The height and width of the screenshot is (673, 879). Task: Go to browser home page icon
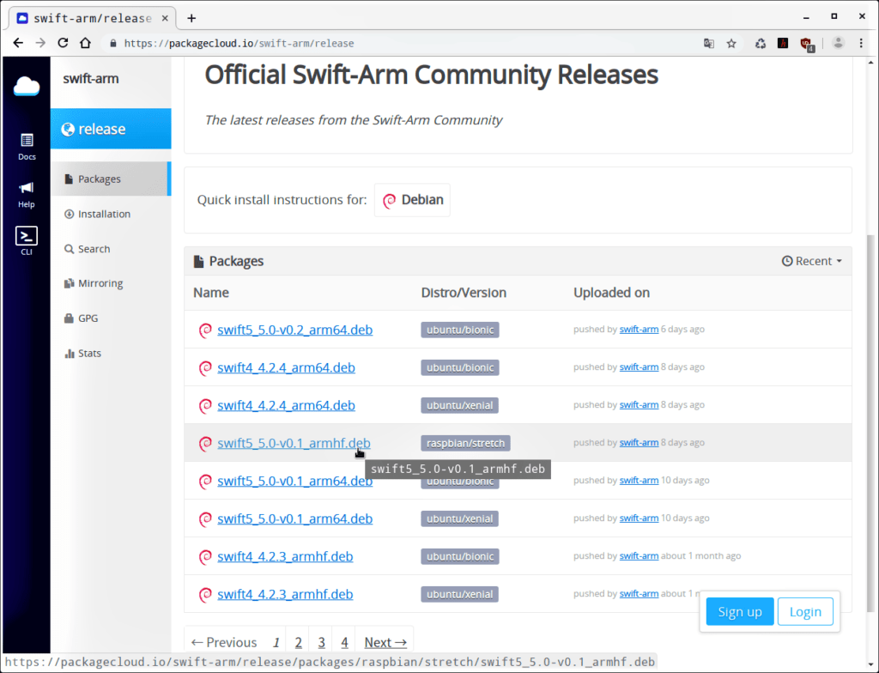point(85,43)
